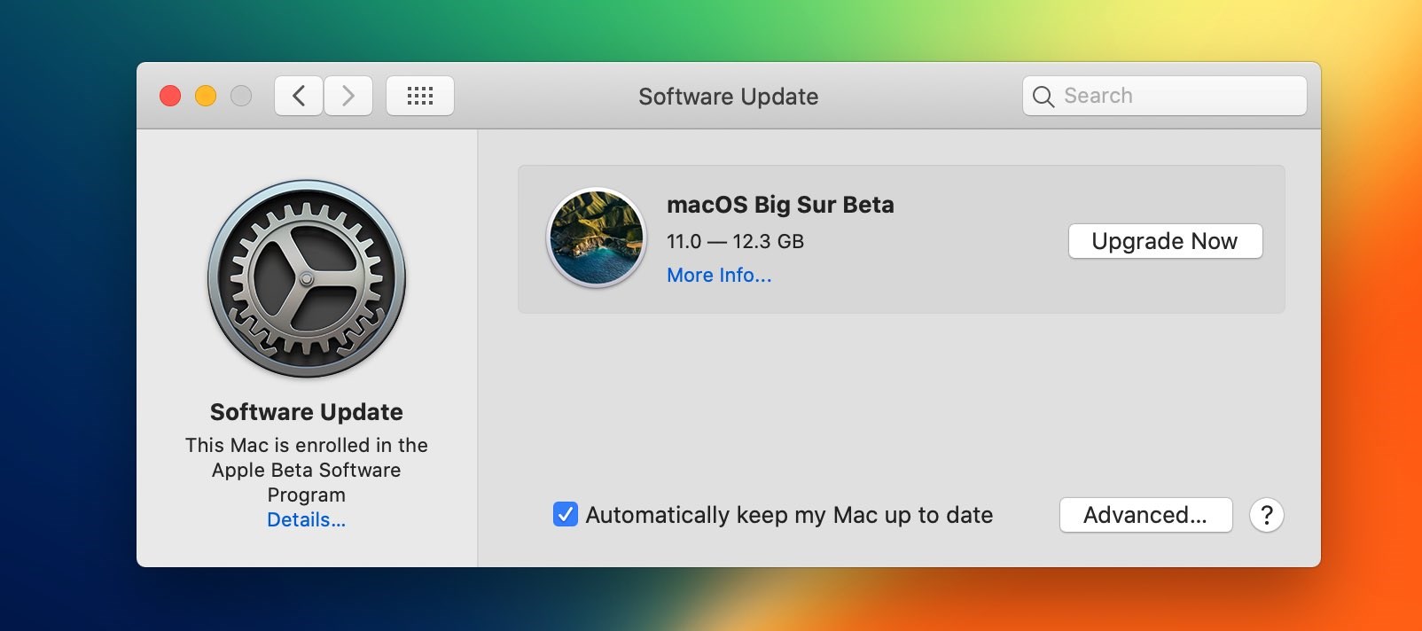
Task: Focus the Search input field
Action: [1165, 96]
